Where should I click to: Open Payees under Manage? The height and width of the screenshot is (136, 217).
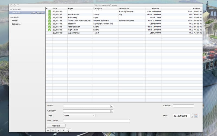(x=15, y=21)
